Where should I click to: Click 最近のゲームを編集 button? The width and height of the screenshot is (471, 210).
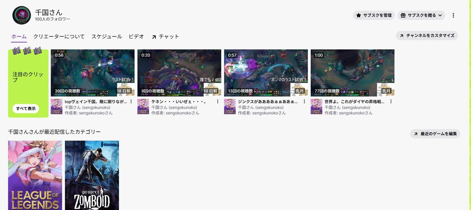pos(435,134)
